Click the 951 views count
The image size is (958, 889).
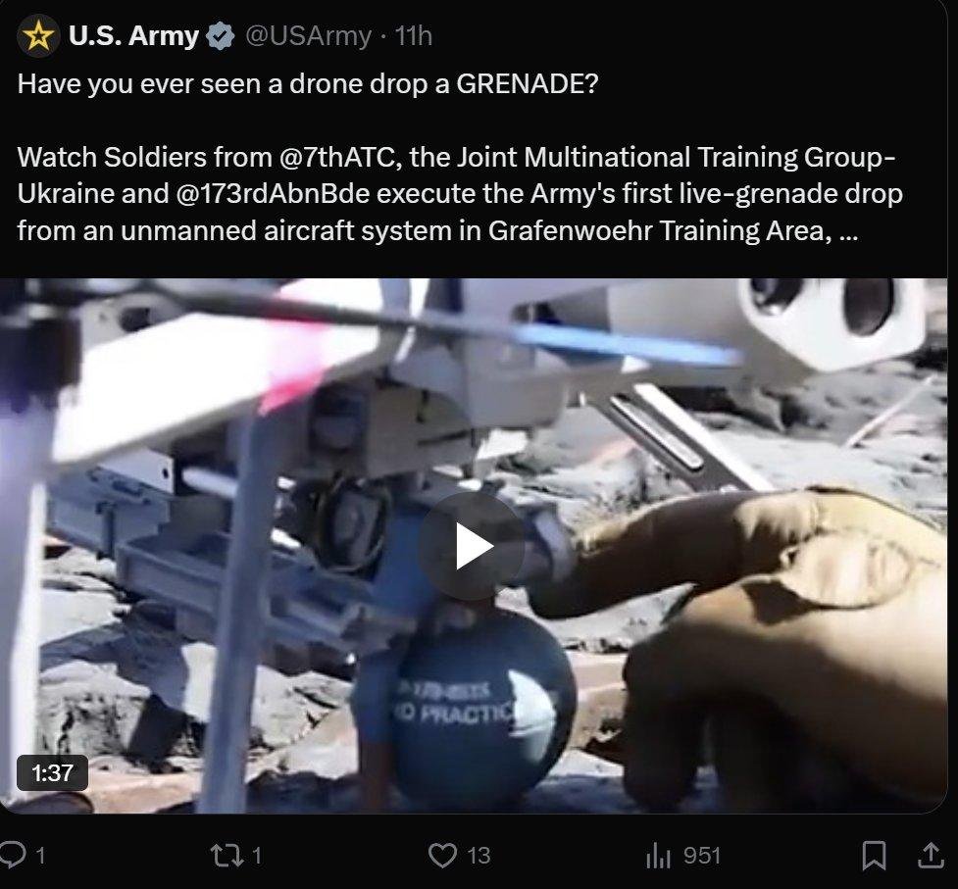point(702,855)
